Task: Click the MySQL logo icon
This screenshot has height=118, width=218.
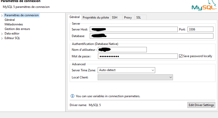Action: click(x=204, y=5)
